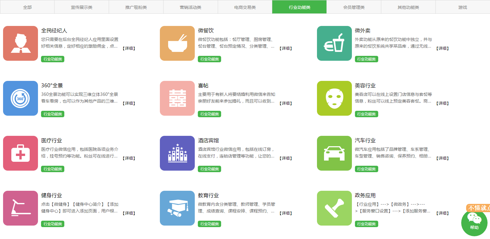Switch to the 其他功能类 tab
Image resolution: width=490 pixels, height=239 pixels.
(x=408, y=7)
